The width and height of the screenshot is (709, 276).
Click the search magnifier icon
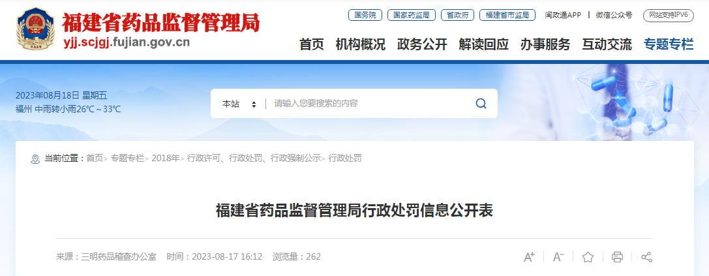[x=481, y=104]
